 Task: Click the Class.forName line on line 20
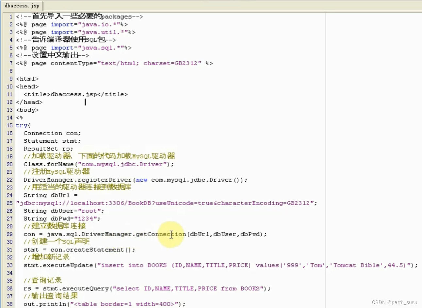[99, 164]
